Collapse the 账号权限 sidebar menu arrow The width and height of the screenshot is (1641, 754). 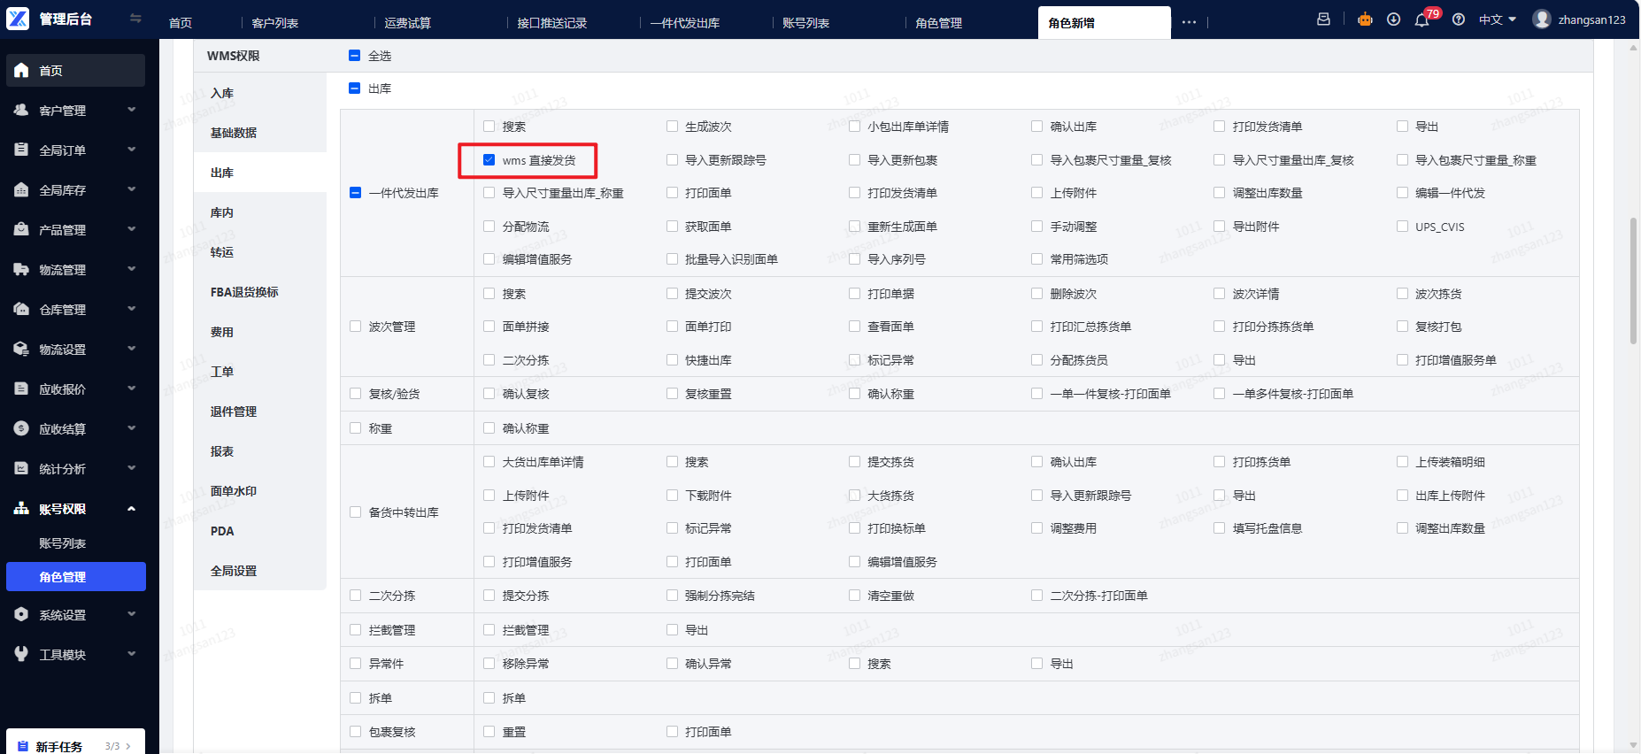(131, 508)
